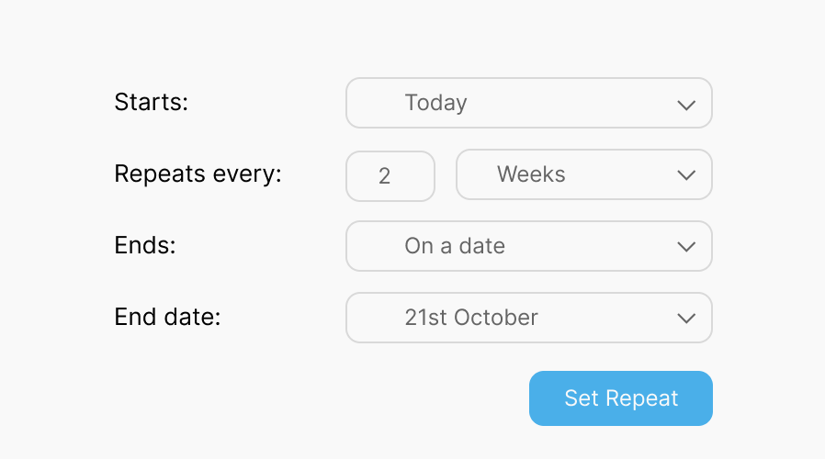
Task: Open the End date dropdown picker
Action: pos(528,318)
